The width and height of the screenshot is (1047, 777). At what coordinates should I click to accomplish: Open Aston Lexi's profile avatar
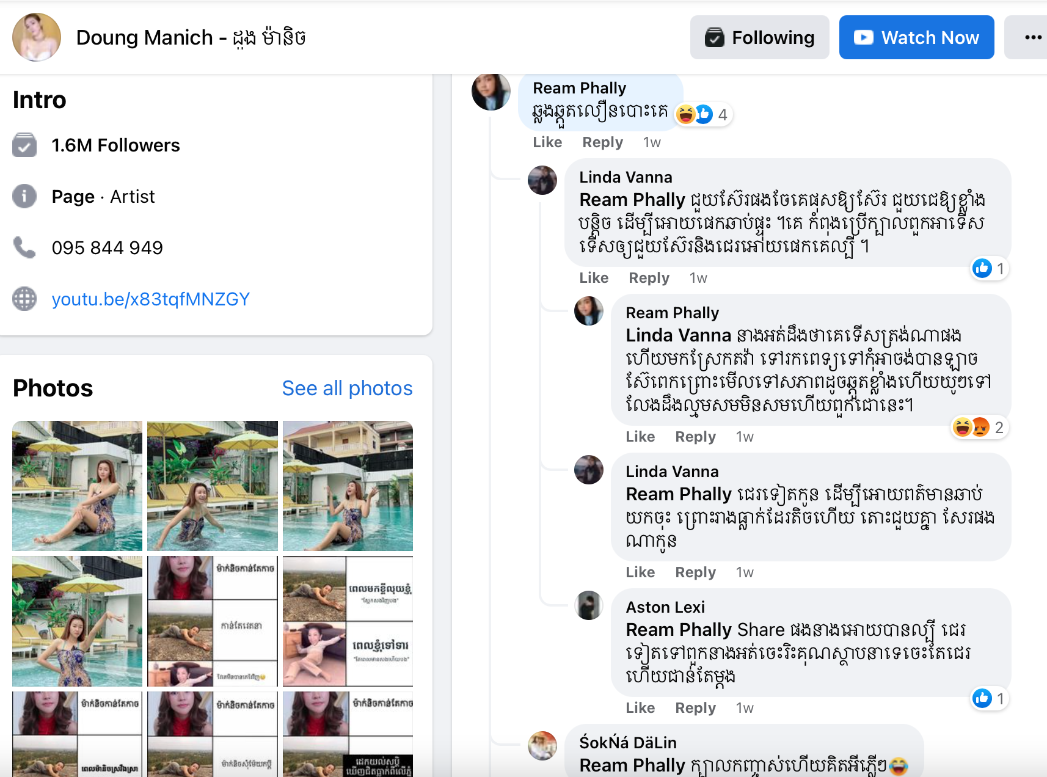[589, 605]
